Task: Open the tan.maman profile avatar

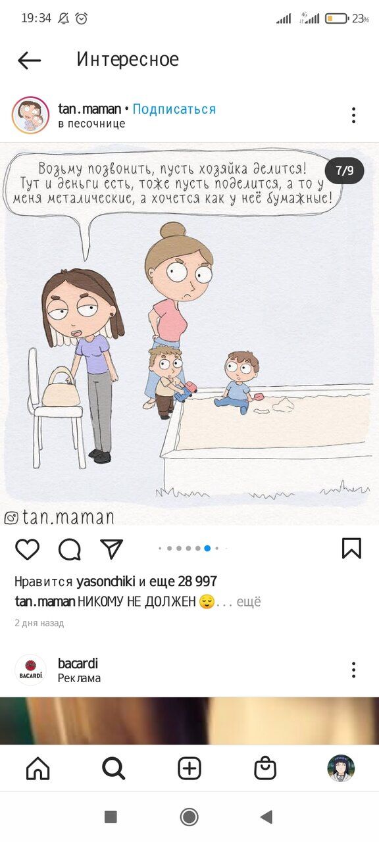Action: (x=30, y=115)
